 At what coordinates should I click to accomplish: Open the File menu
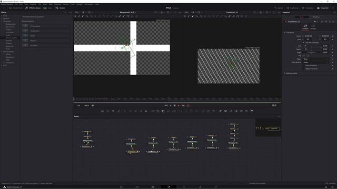tap(16, 4)
